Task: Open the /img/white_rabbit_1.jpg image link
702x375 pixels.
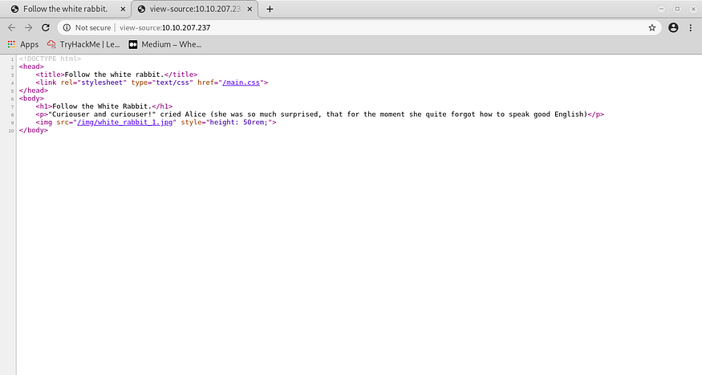Action: click(124, 122)
